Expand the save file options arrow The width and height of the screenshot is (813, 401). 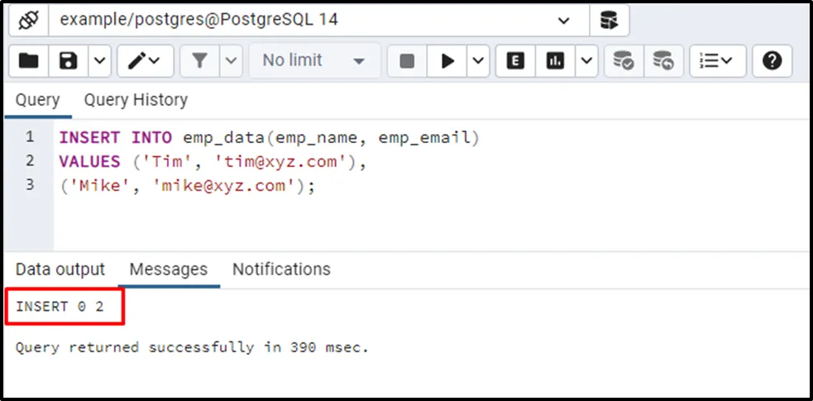click(x=99, y=60)
